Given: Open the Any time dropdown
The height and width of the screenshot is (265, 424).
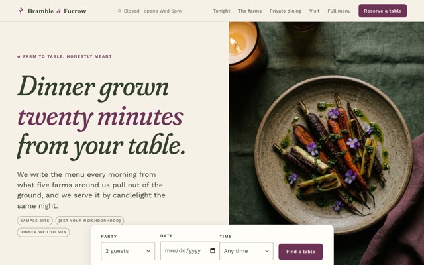Looking at the screenshot, I should pos(246,251).
